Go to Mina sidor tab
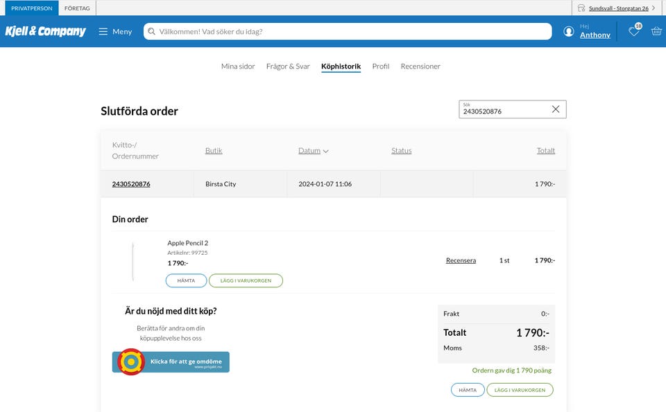666x412 pixels. [238, 66]
